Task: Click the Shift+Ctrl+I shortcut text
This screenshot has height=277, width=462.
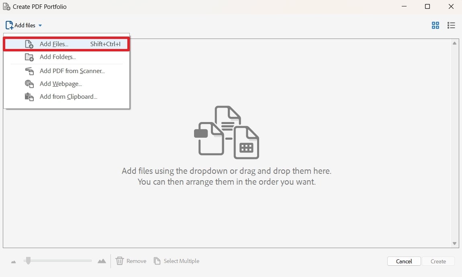Action: [x=105, y=44]
